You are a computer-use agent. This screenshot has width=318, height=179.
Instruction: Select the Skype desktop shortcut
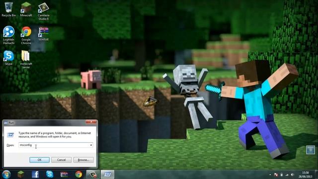(x=8, y=58)
